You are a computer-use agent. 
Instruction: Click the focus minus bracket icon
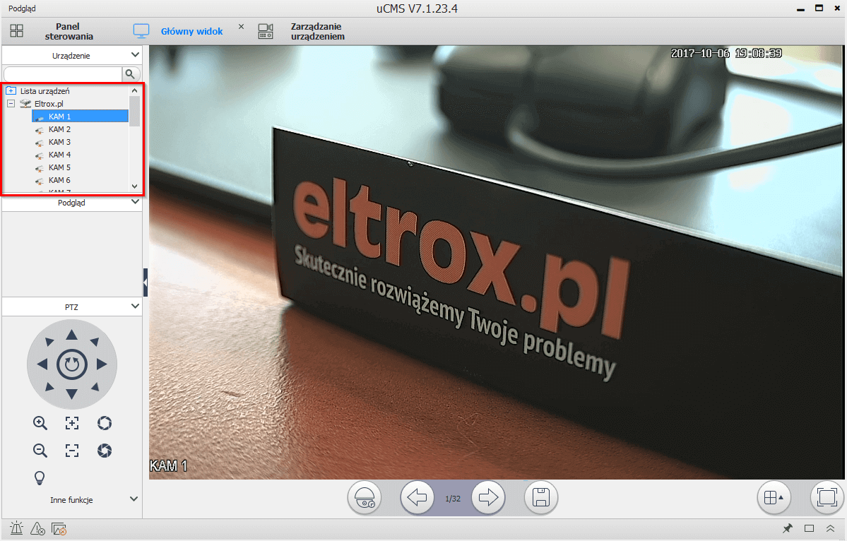[x=72, y=451]
